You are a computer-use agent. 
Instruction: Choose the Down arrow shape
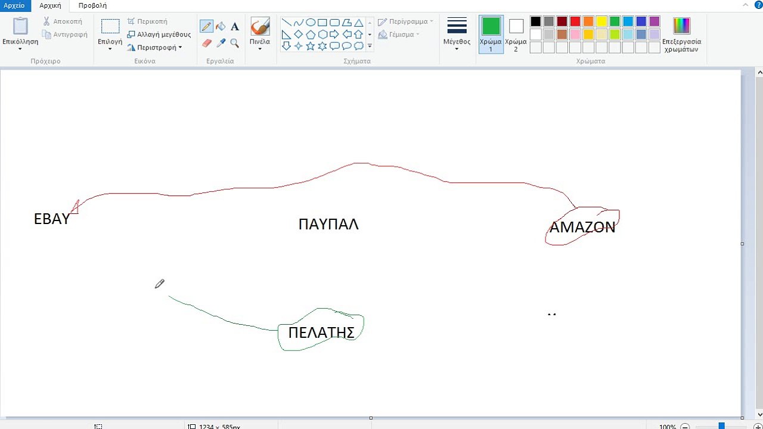pos(287,46)
